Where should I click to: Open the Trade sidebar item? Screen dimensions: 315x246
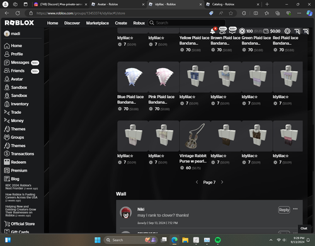click(x=13, y=113)
